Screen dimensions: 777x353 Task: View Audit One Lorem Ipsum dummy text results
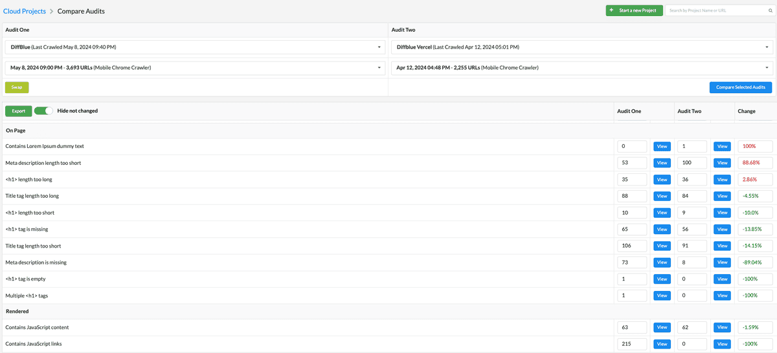[x=662, y=147]
